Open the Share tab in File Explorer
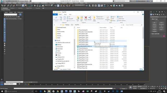This screenshot has width=167, height=93. (x=65, y=14)
